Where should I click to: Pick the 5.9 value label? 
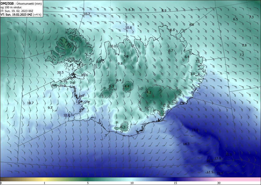click(x=126, y=56)
